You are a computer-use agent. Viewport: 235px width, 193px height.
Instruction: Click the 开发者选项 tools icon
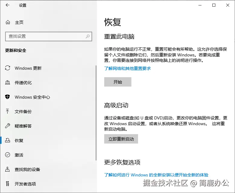click(8, 184)
